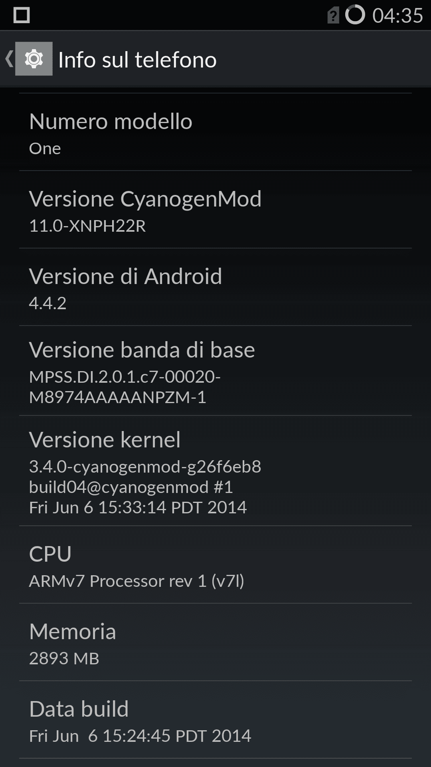
Task: Tap the ARMv7 Processor rev 1 text
Action: (118, 581)
